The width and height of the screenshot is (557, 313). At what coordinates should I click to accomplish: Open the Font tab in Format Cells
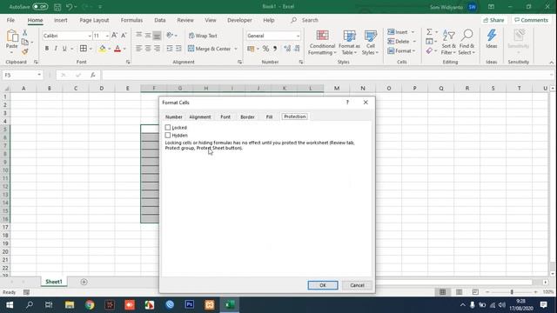[x=225, y=117]
